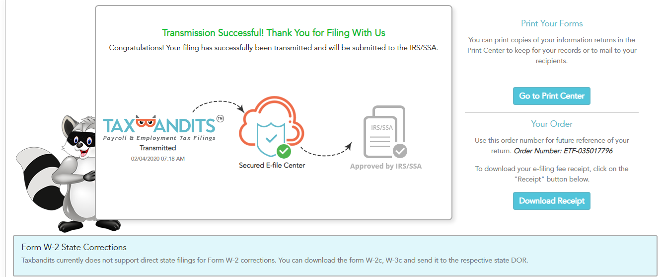The image size is (665, 277).
Task: Download the e-filing fee receipt
Action: tap(551, 201)
